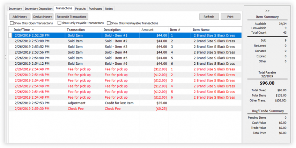
Task: Print the transactions list
Action: (x=230, y=16)
